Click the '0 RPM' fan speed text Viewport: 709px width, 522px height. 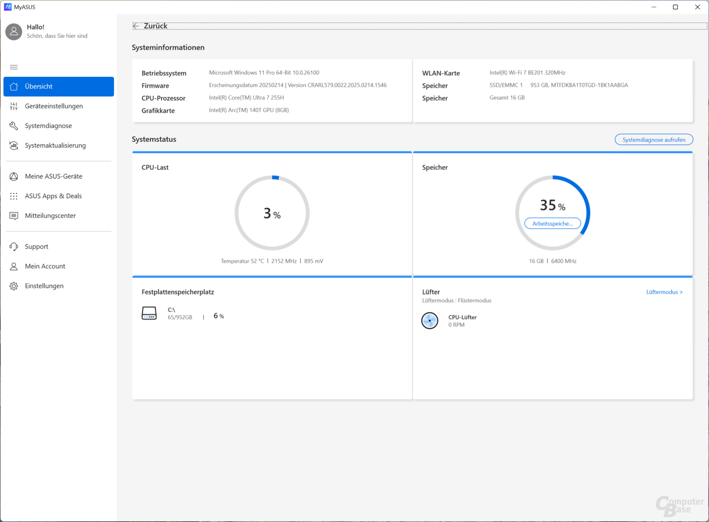[456, 325]
